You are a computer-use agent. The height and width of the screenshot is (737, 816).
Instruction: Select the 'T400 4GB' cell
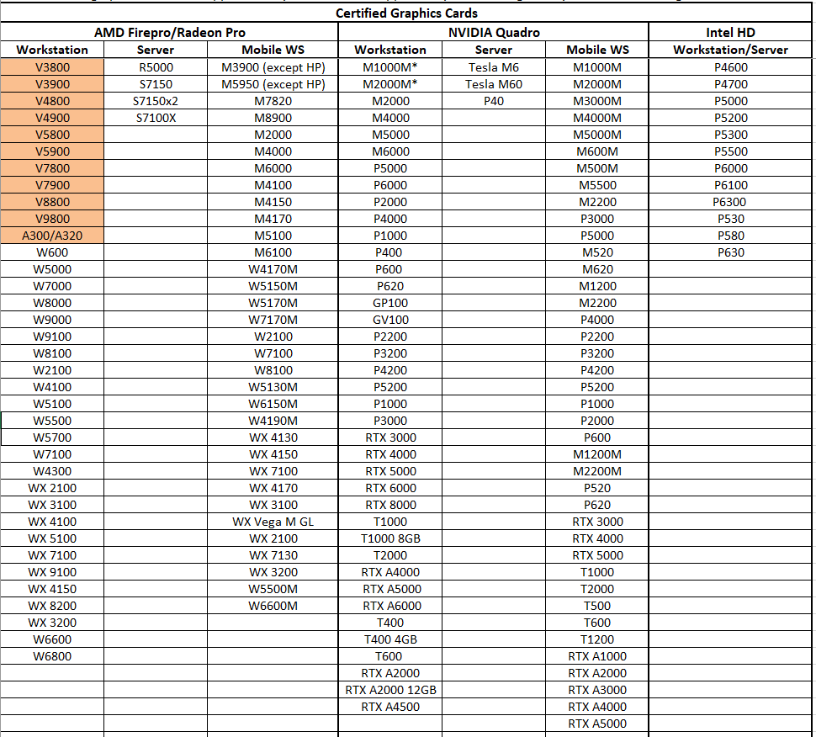[390, 639]
